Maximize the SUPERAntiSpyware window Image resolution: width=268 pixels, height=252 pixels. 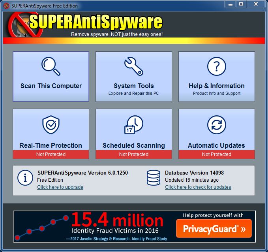point(241,4)
